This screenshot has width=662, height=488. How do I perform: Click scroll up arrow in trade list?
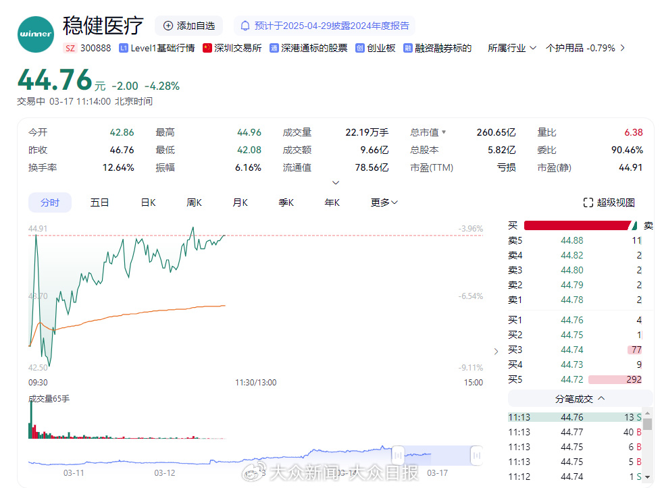coord(648,412)
